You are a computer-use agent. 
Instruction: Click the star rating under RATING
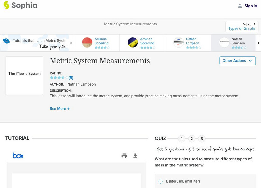coord(59,78)
